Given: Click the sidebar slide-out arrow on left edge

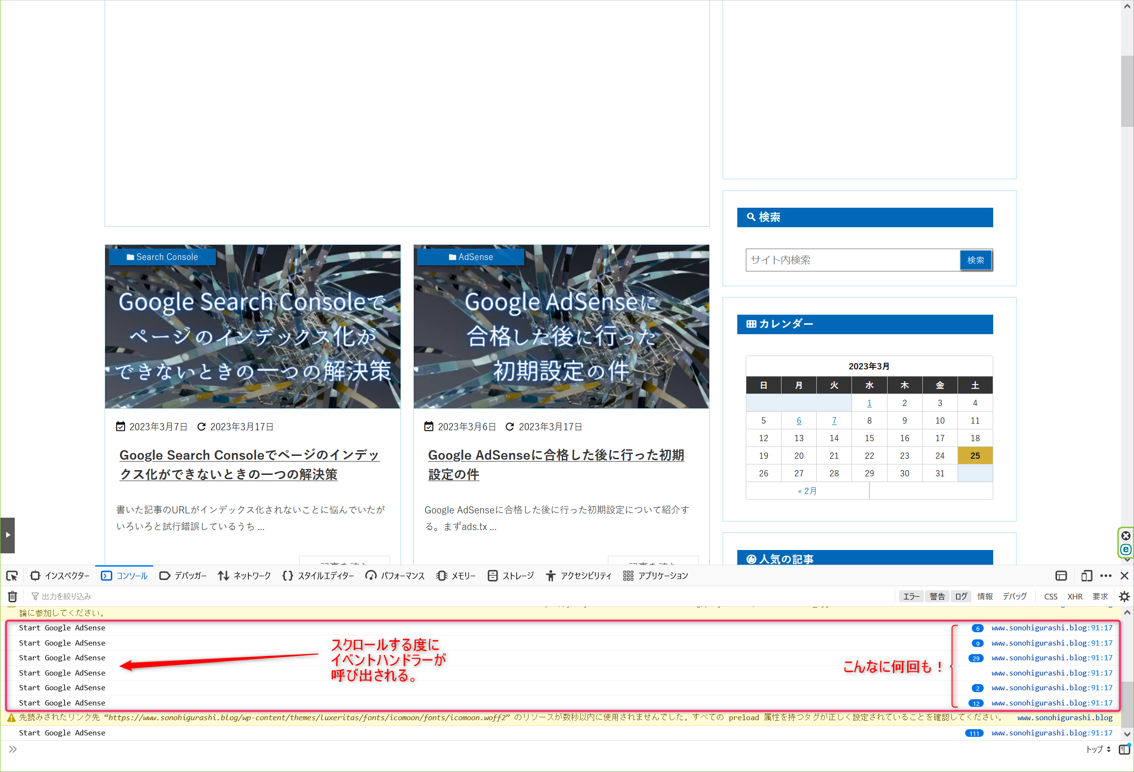Looking at the screenshot, I should click(7, 535).
